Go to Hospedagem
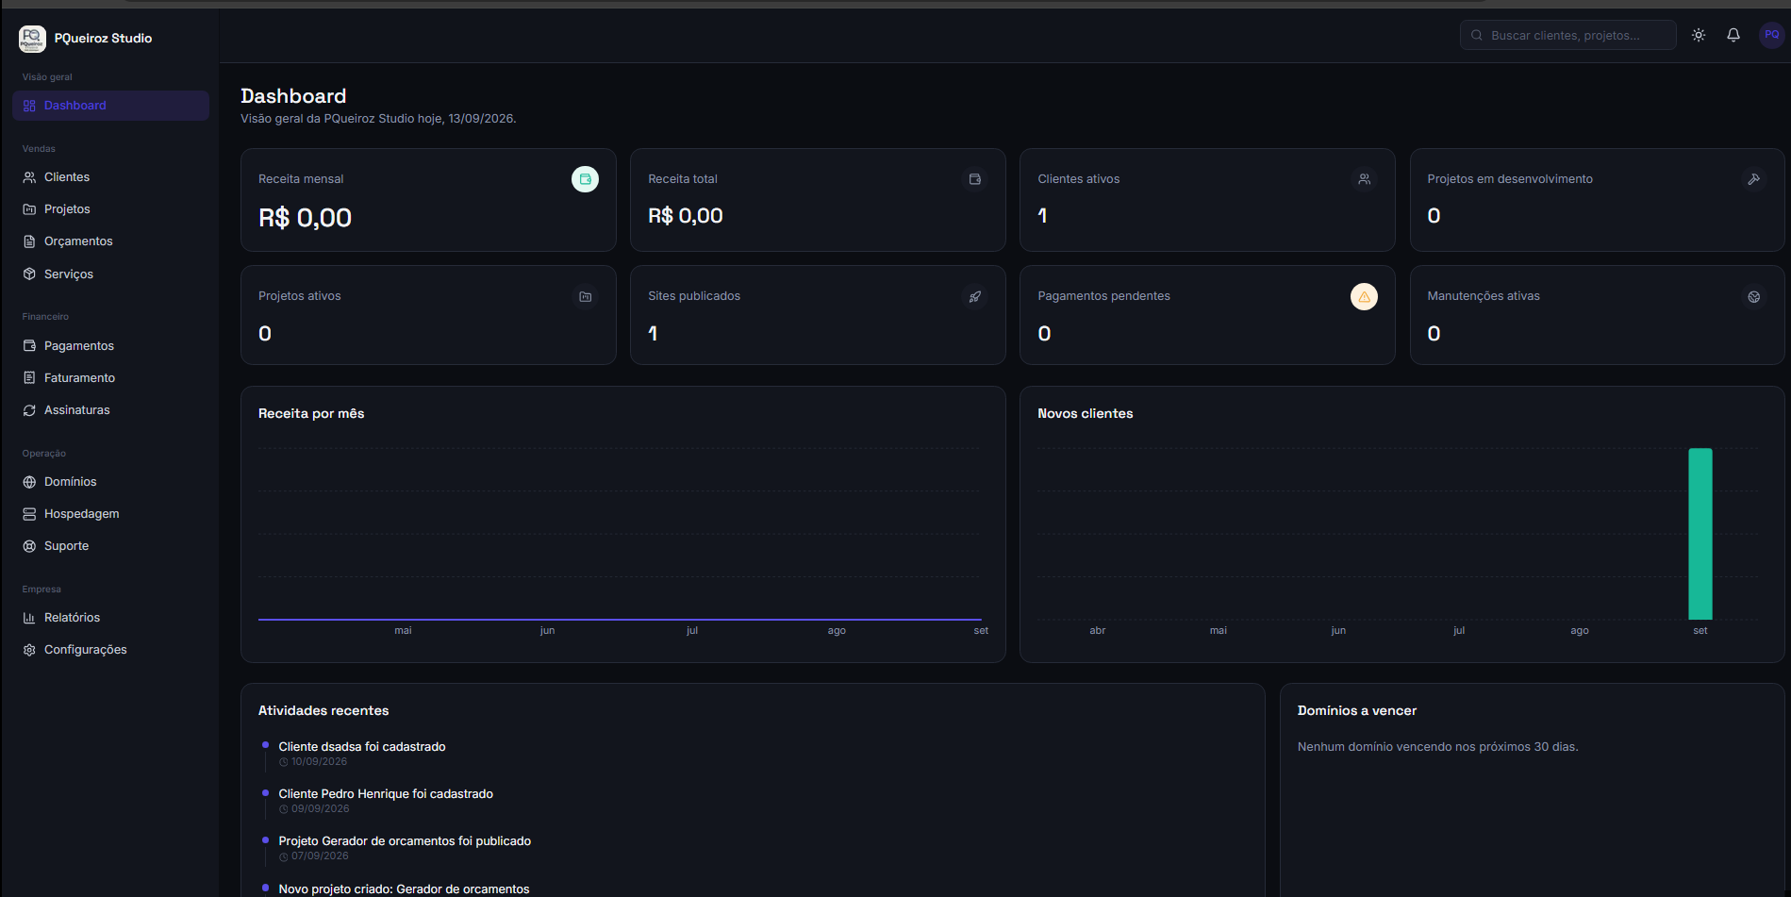 (111, 514)
